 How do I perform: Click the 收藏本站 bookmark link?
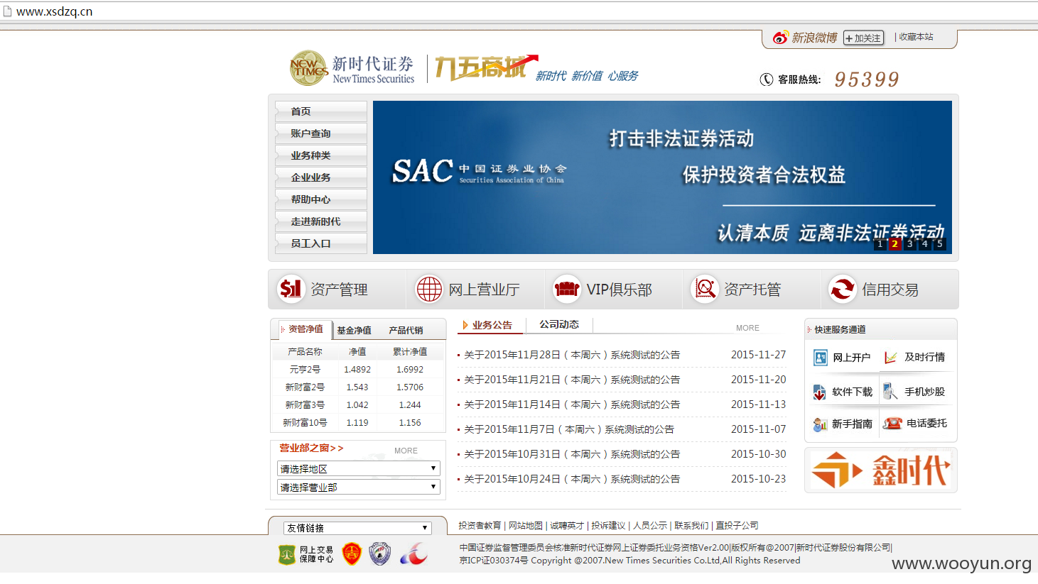coord(916,37)
